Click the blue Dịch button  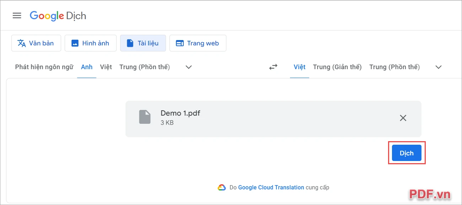(x=407, y=153)
